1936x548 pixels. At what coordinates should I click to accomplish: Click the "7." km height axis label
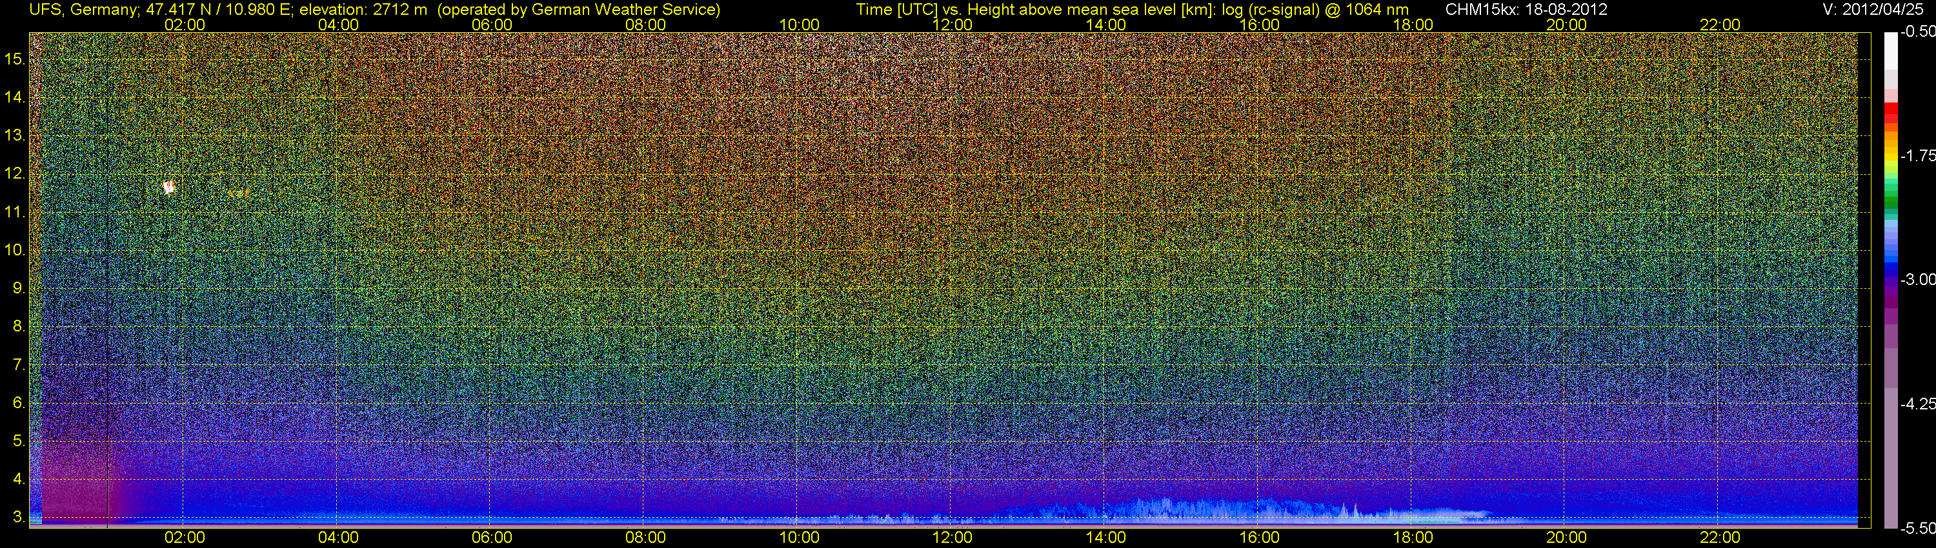19,364
